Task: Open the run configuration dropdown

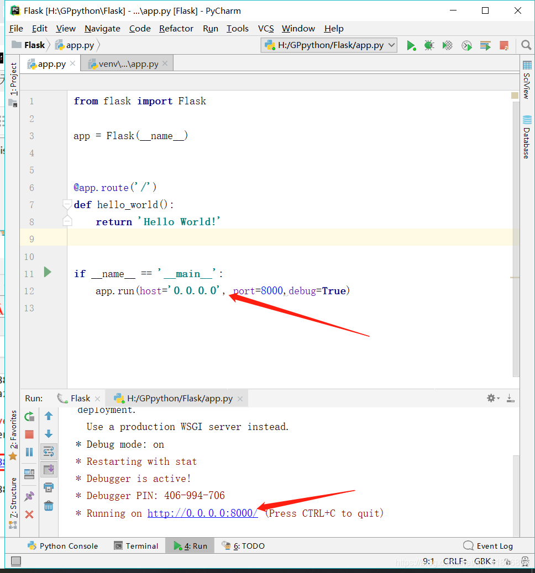Action: [329, 45]
